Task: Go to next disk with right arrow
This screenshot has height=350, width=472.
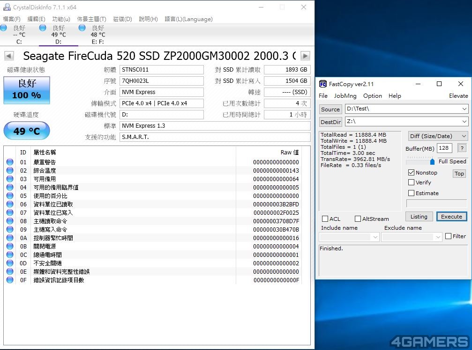Action: pyautogui.click(x=305, y=56)
